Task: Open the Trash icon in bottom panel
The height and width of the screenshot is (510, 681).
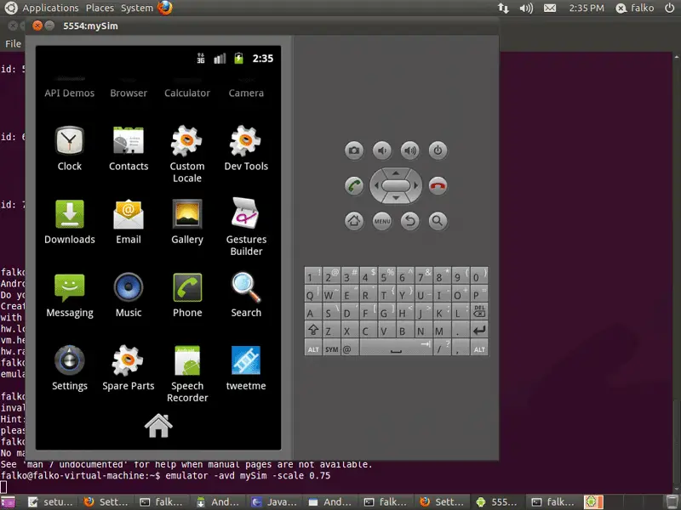Action: coord(672,501)
